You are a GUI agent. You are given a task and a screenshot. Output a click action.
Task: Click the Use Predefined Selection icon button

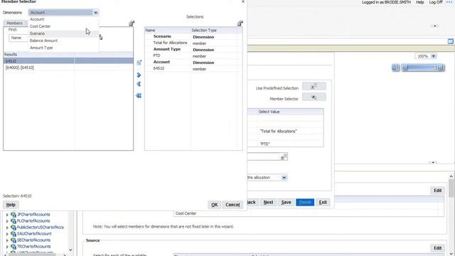point(314,86)
